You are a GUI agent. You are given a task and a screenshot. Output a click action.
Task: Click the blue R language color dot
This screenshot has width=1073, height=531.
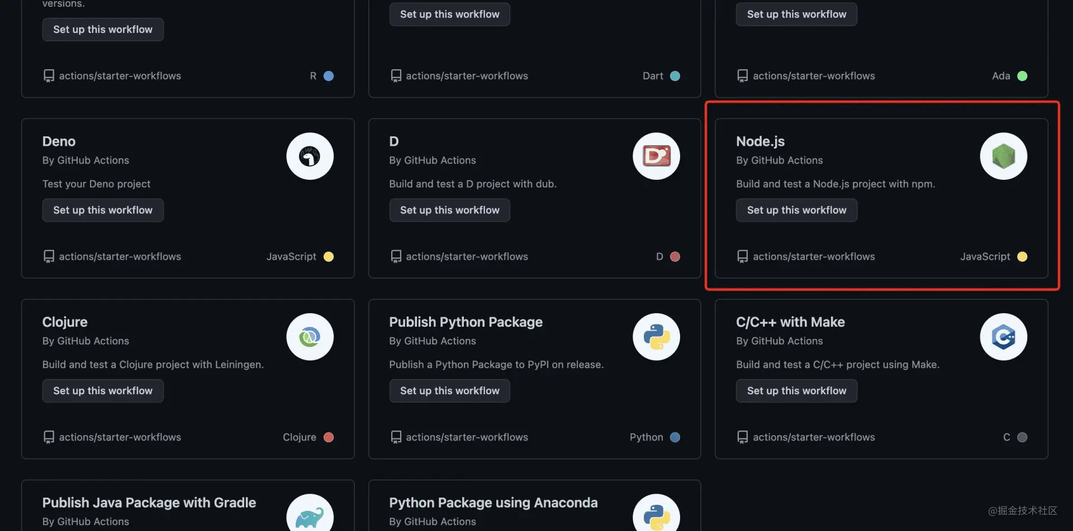pos(329,76)
